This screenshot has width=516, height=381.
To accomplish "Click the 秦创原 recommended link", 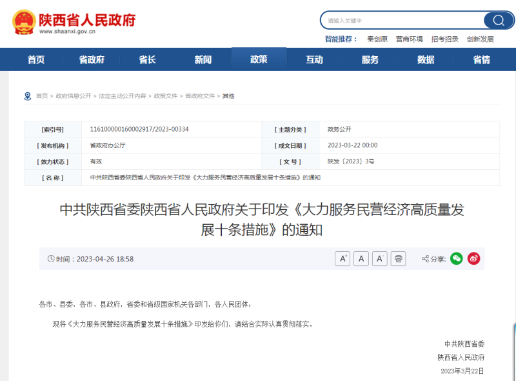I will [377, 39].
